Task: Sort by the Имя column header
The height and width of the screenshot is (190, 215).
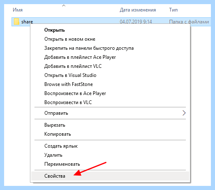Action: click(18, 10)
